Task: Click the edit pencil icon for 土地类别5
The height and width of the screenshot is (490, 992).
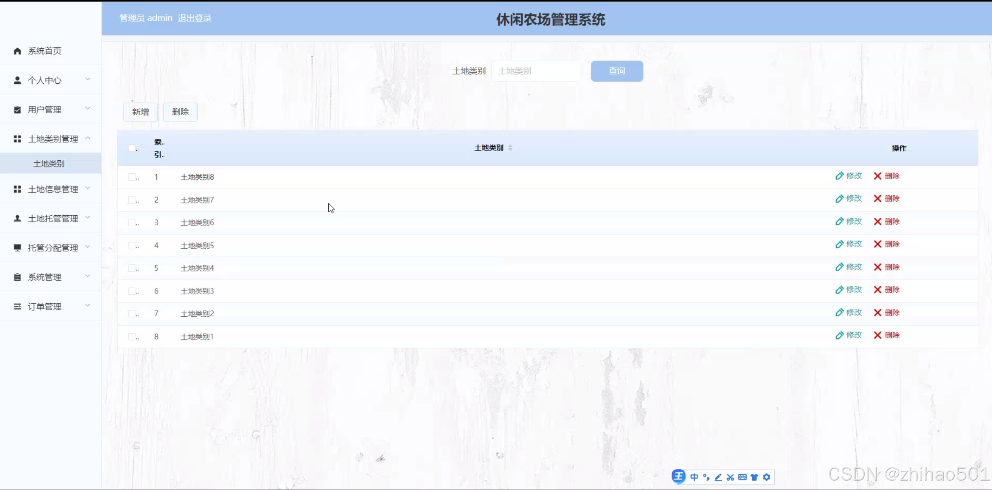Action: [839, 244]
